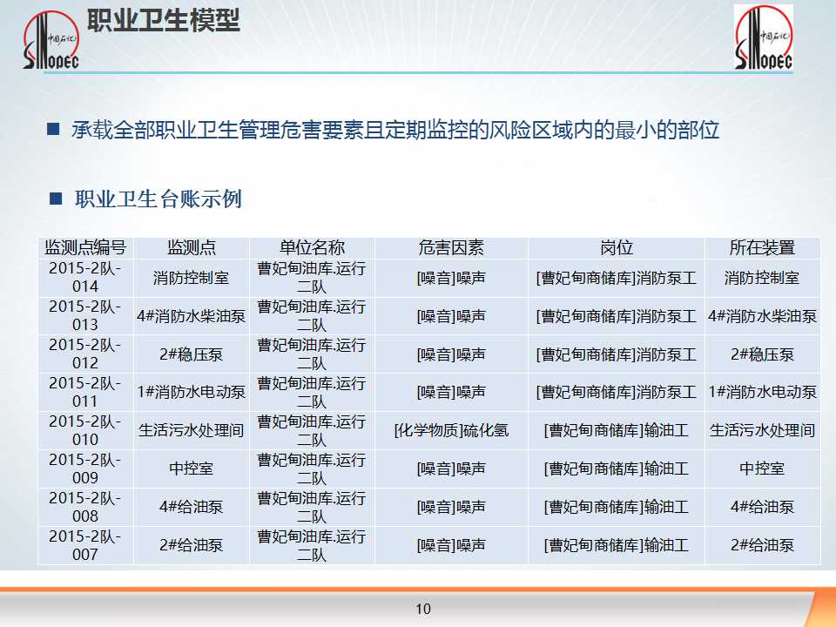Click 2#稳压泵 in the 监测点 column
Viewport: 836px width, 627px height.
click(x=192, y=354)
